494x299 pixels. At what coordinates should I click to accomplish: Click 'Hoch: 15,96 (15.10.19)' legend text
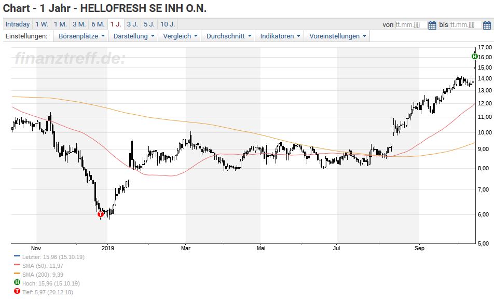pyautogui.click(x=51, y=283)
